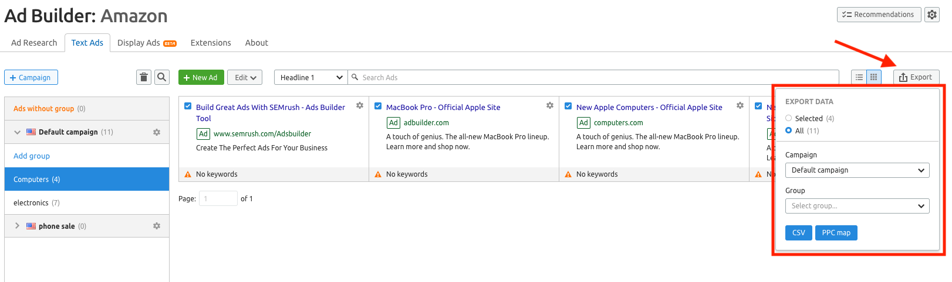Open the Campaign dropdown in export panel

(858, 170)
